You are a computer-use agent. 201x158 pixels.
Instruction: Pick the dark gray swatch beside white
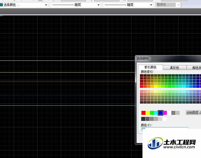173,113
